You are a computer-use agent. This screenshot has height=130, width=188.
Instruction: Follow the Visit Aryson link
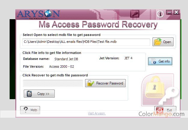tap(97, 113)
